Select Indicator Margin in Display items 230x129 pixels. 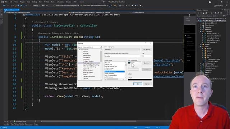click(x=109, y=68)
